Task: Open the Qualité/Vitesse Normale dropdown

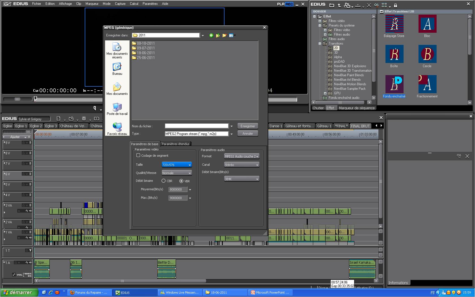Action: point(177,173)
